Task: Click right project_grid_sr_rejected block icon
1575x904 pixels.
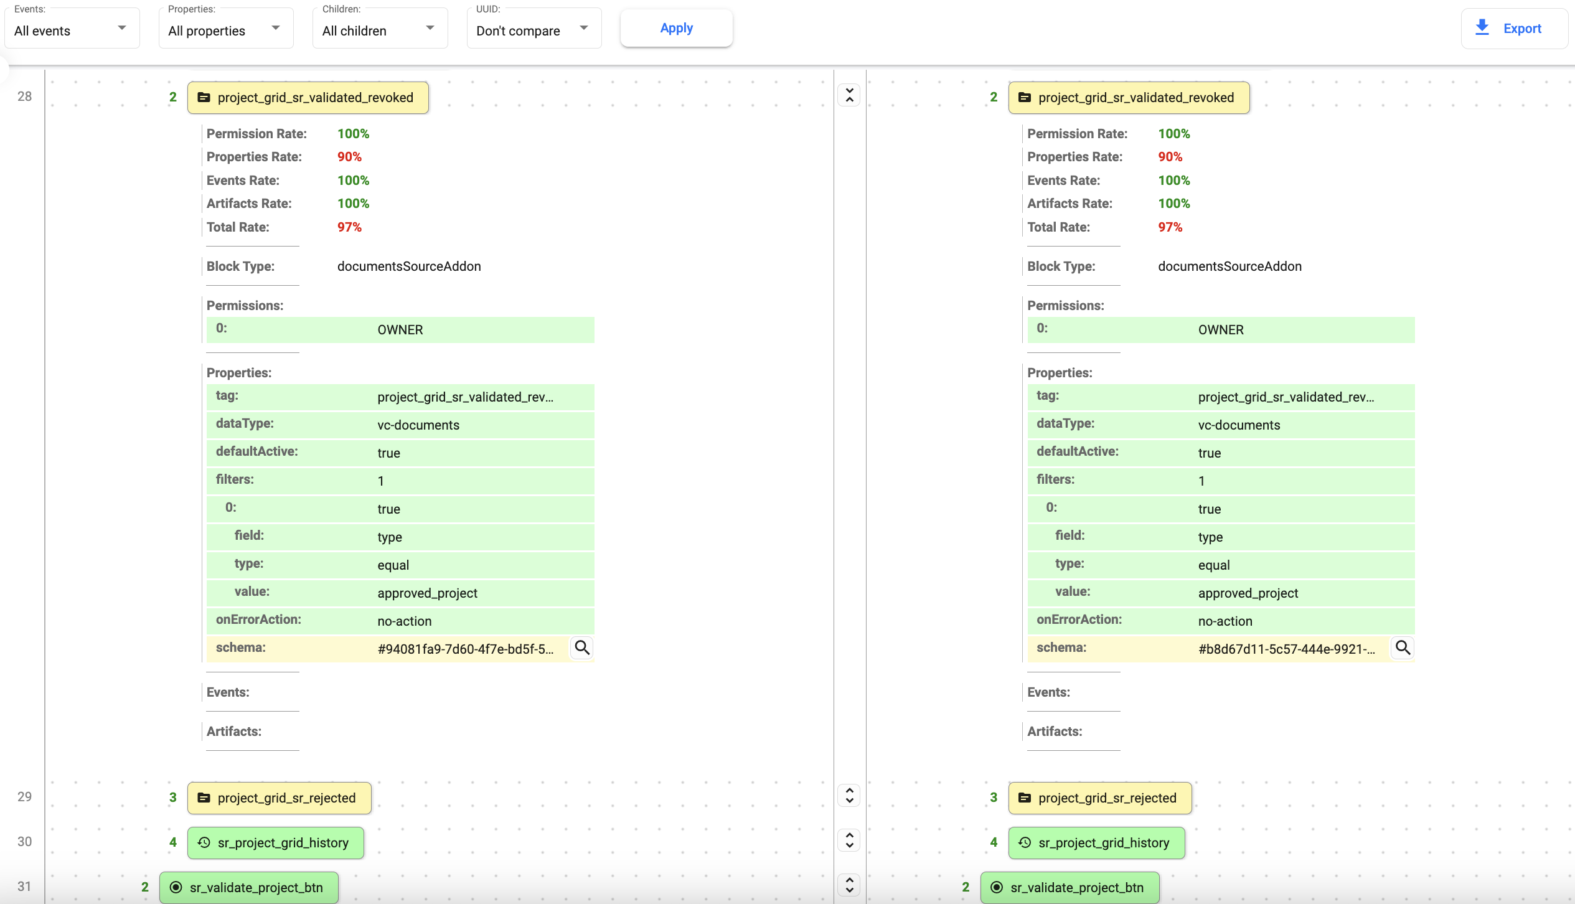Action: (x=1025, y=798)
